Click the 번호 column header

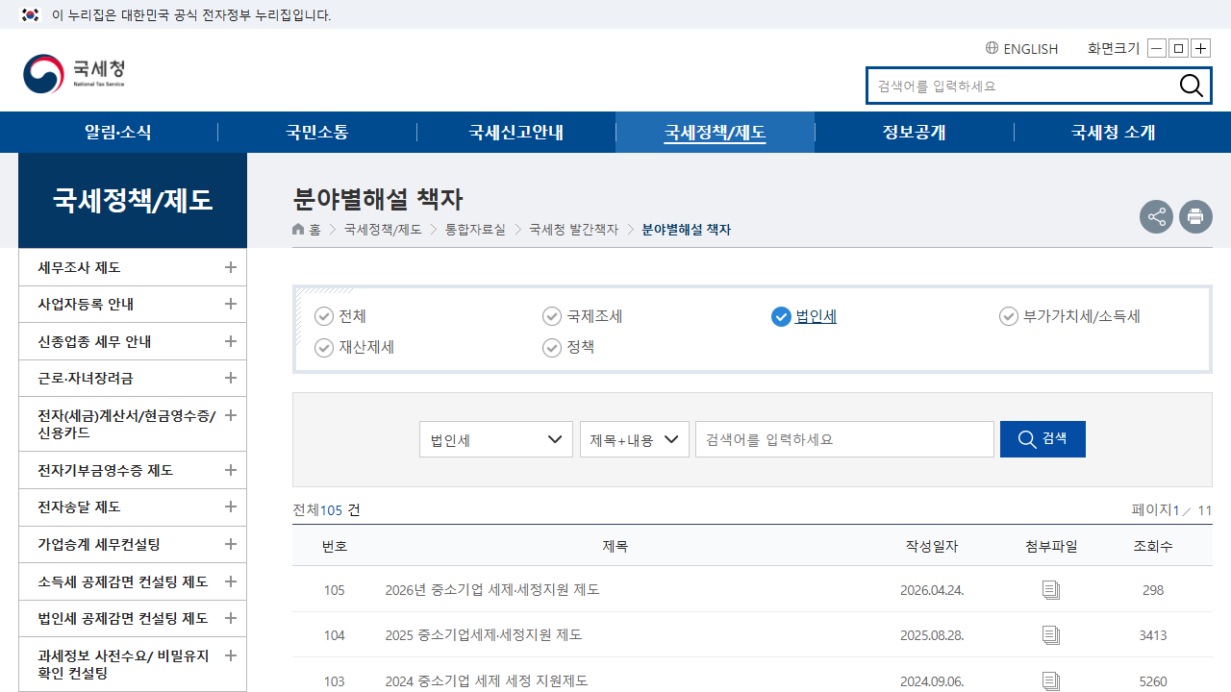point(334,546)
